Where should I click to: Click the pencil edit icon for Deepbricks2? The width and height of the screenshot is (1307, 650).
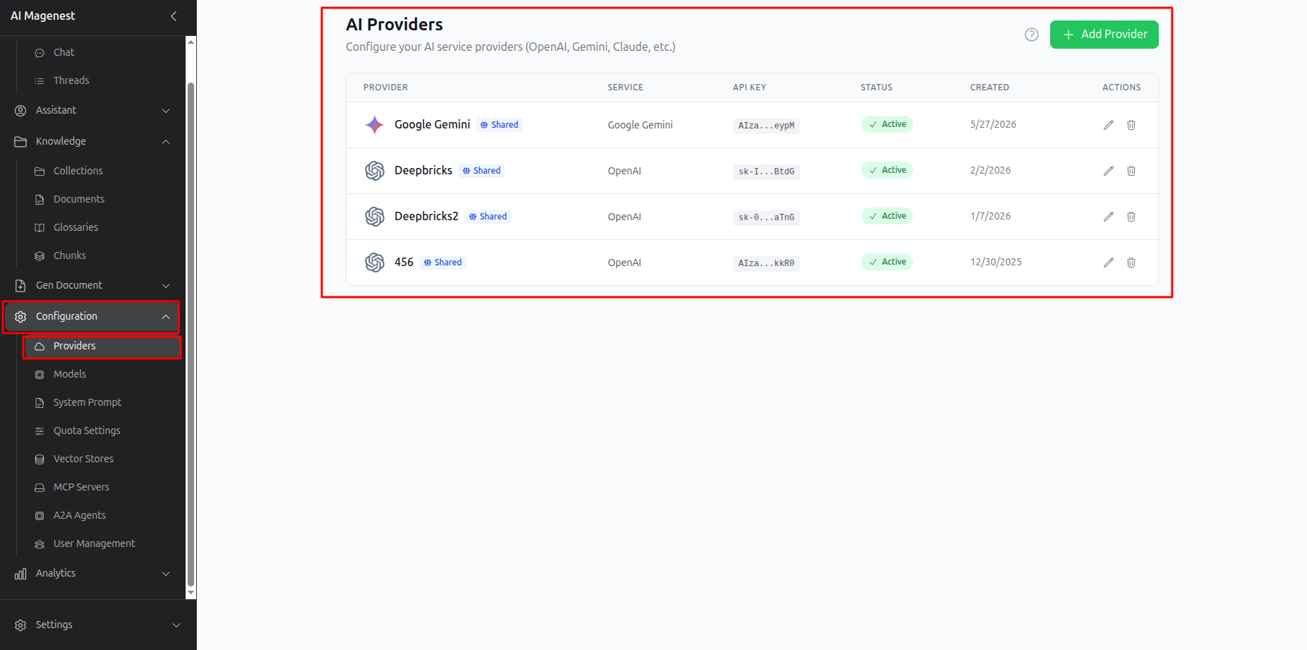click(1109, 217)
